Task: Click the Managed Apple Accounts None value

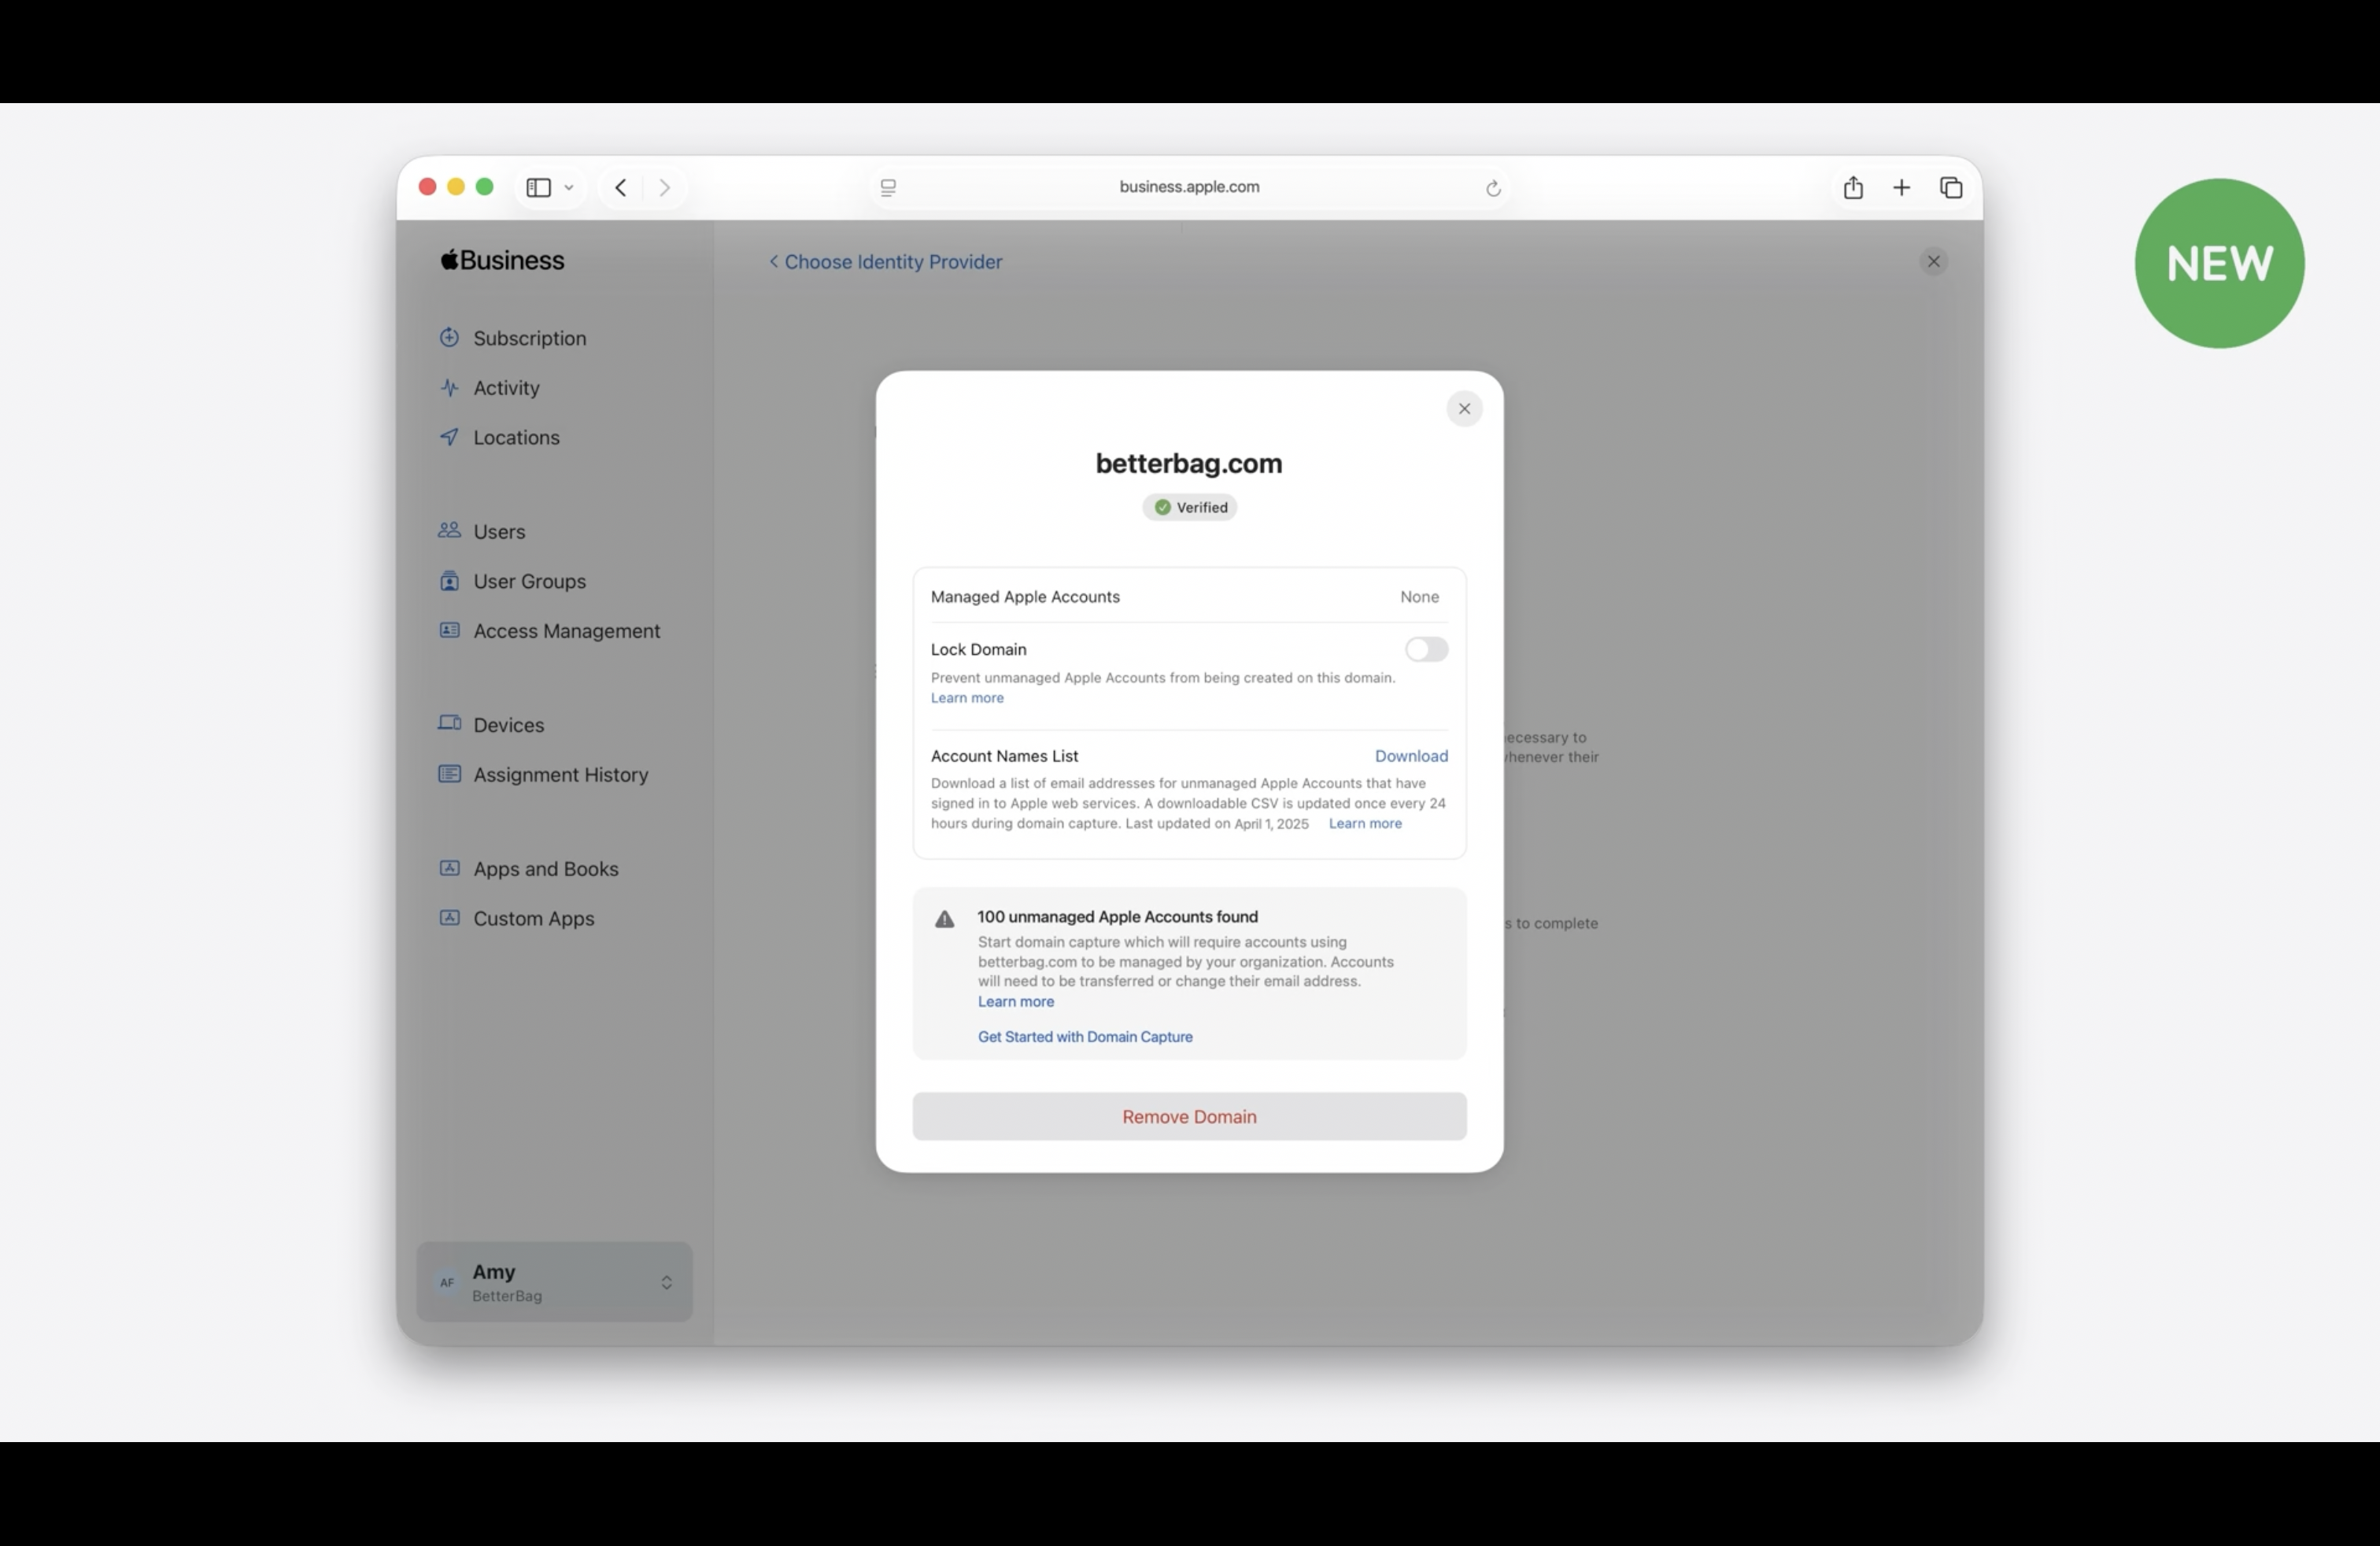Action: [x=1419, y=597]
